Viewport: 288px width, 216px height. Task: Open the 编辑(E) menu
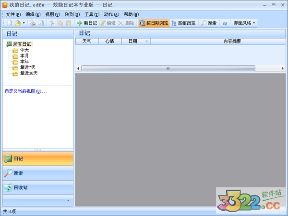pos(33,14)
